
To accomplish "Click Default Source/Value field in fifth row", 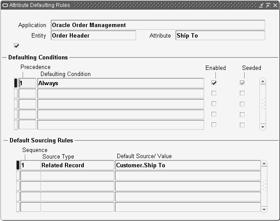I will [x=188, y=207].
